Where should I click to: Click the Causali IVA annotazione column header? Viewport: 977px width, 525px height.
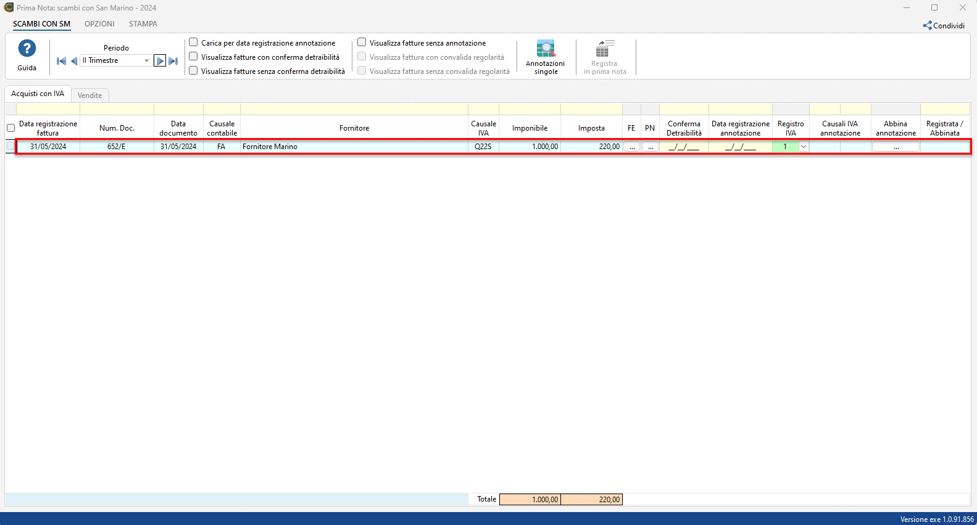pos(840,128)
